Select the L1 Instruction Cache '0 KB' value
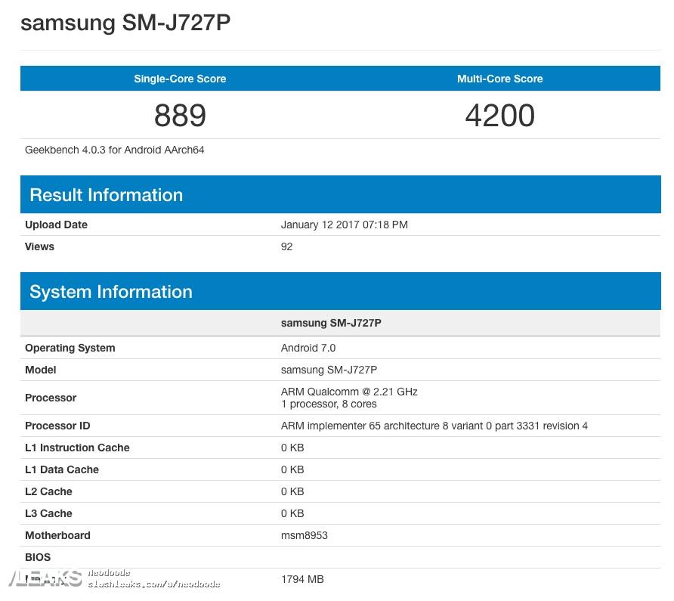Image resolution: width=674 pixels, height=601 pixels. point(292,448)
